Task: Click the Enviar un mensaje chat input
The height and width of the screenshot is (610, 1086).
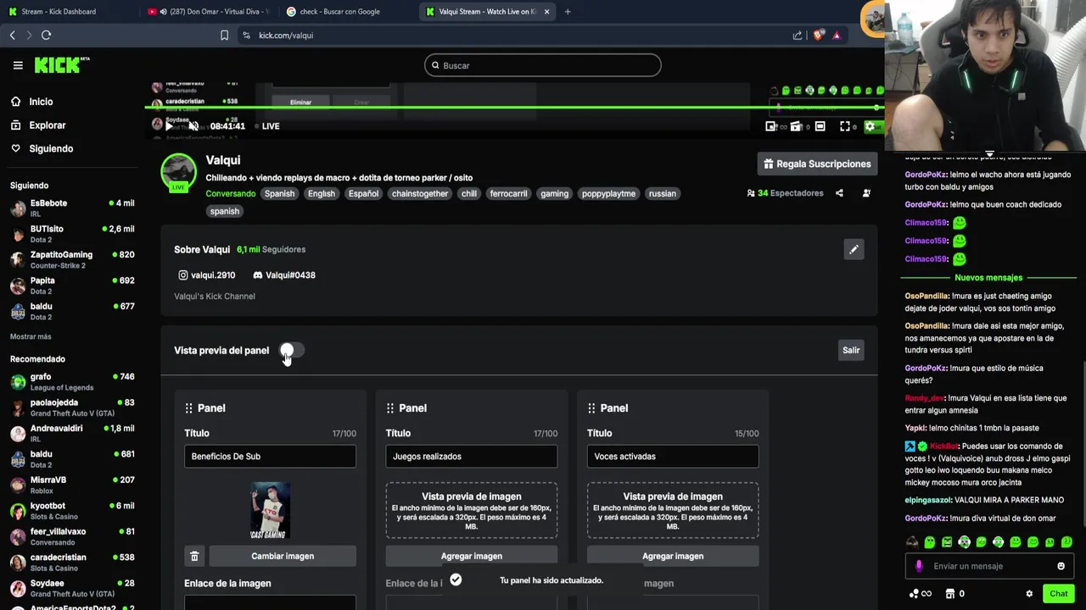Action: (989, 566)
